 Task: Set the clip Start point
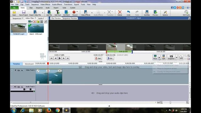pyautogui.click(x=98, y=58)
